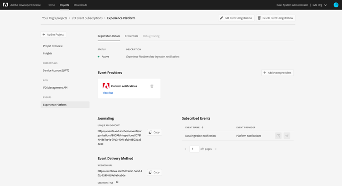This screenshot has height=186, width=342.
Task: Click the Data ingestion notification event name
Action: click(x=201, y=136)
